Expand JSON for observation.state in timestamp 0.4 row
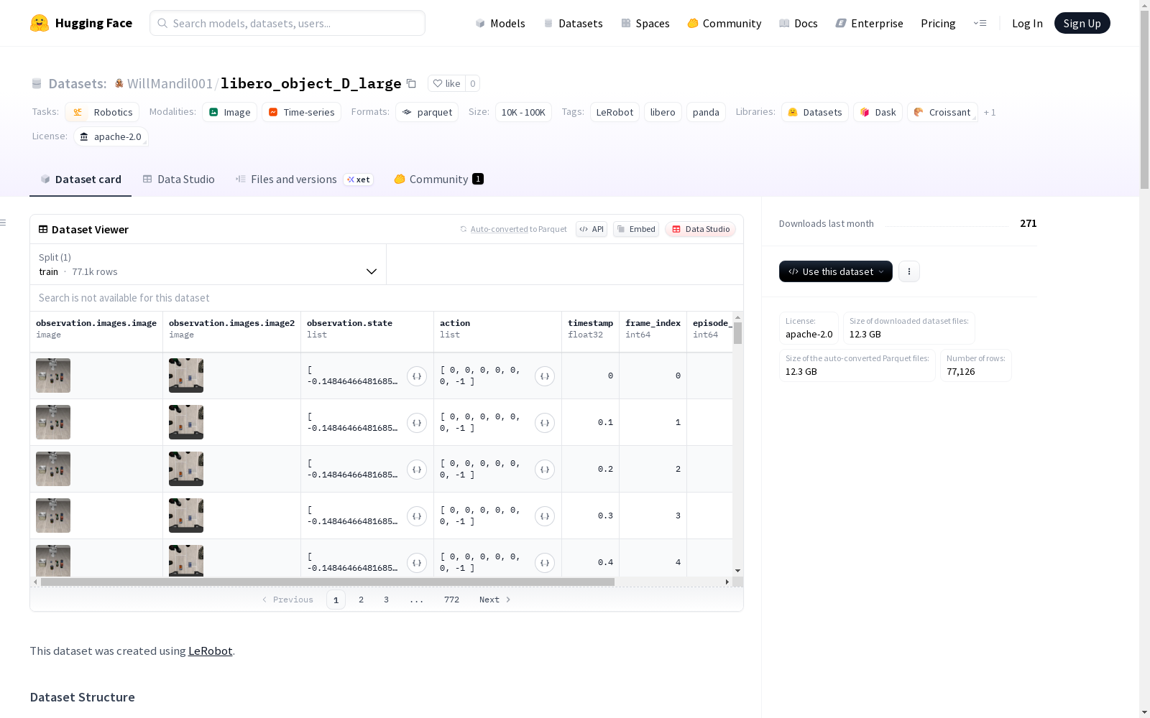The image size is (1150, 718). 417,563
